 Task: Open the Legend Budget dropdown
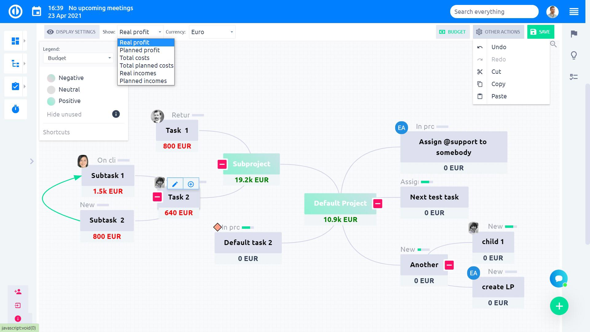[78, 58]
